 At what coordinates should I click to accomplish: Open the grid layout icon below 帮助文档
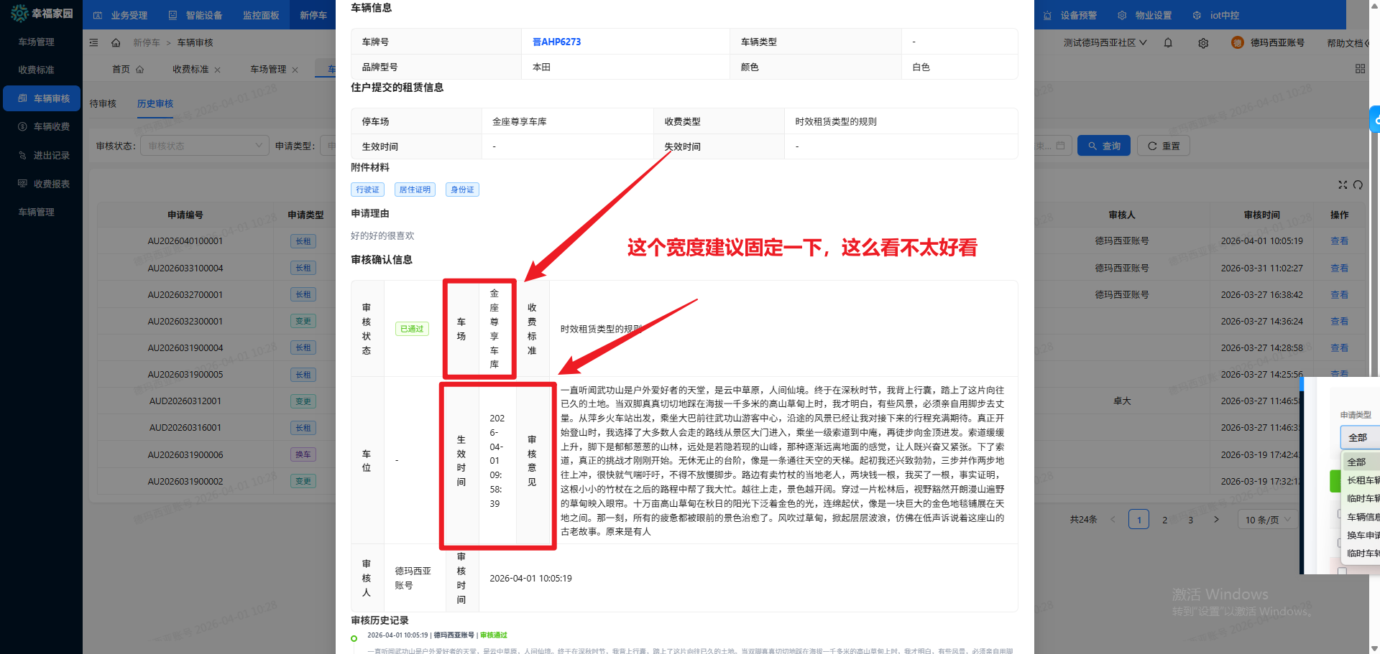1360,68
